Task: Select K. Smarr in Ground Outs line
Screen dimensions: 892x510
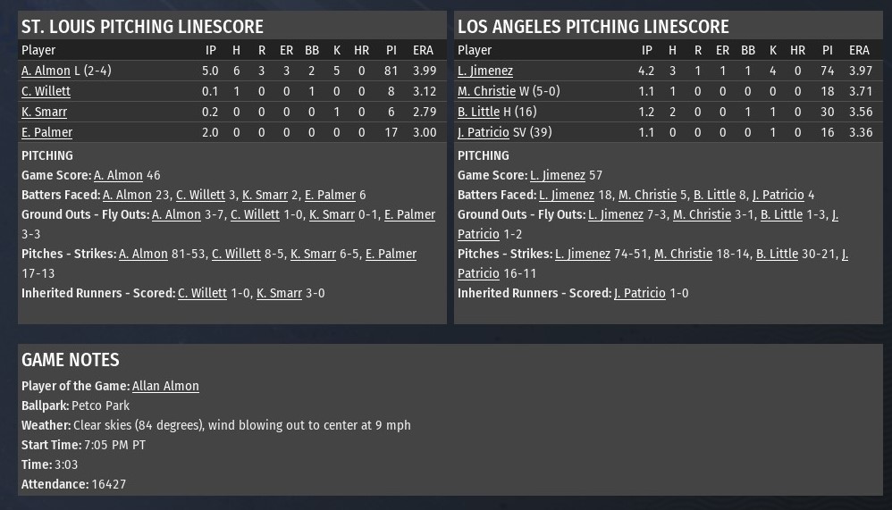Action: 332,214
